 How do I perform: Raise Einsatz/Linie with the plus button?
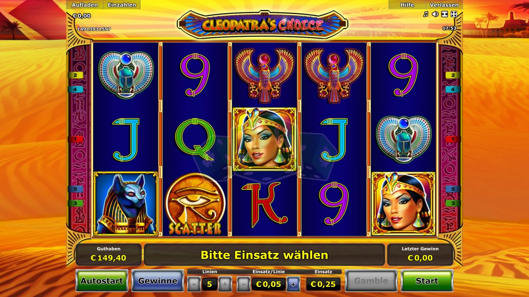(x=293, y=284)
